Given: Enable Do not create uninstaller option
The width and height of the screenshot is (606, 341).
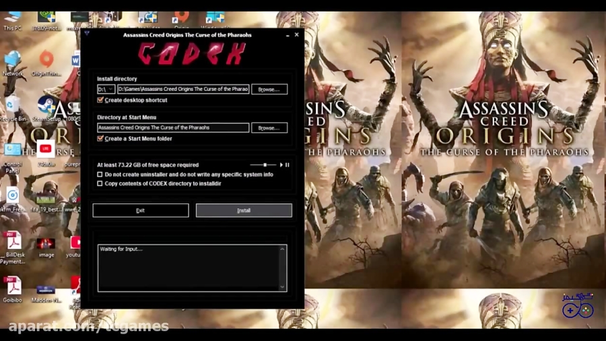Looking at the screenshot, I should (x=100, y=175).
